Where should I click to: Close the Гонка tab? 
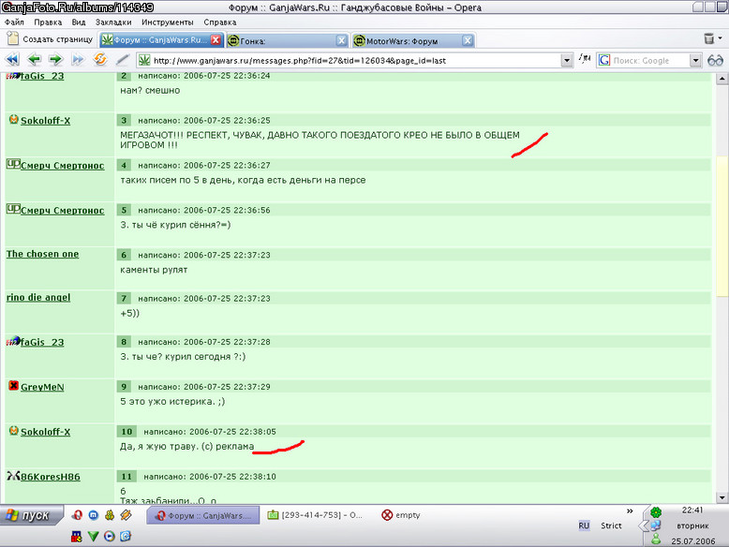pyautogui.click(x=342, y=40)
